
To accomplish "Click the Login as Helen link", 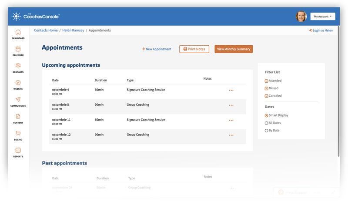I will tap(321, 30).
